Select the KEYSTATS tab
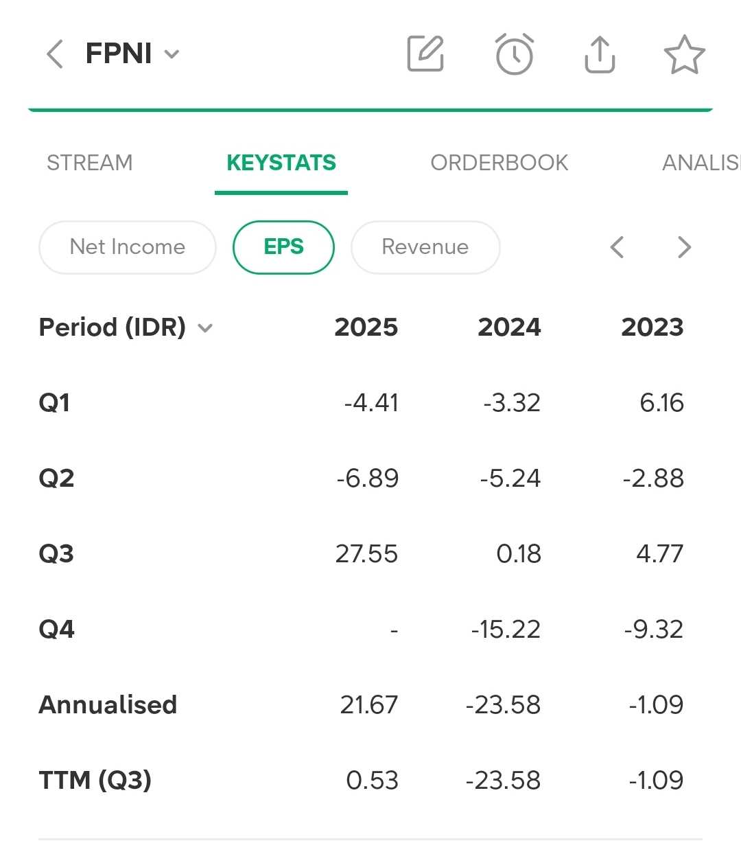The width and height of the screenshot is (741, 841). 281,163
